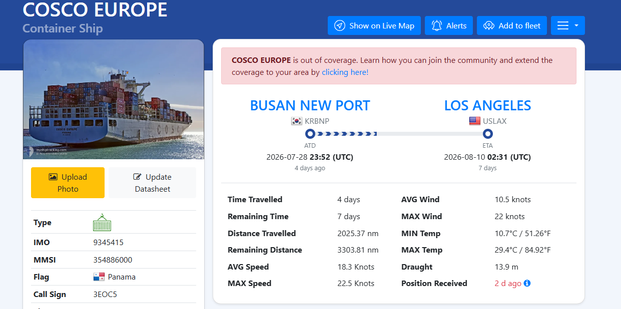The height and width of the screenshot is (309, 621).
Task: Click the arrow icon in Show on Live Map
Action: (x=340, y=25)
